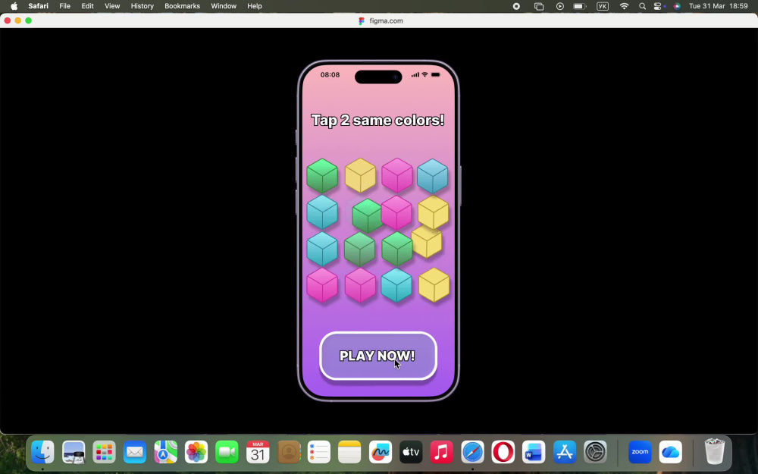The height and width of the screenshot is (474, 758).
Task: Open Maps from the Dock
Action: click(x=165, y=452)
